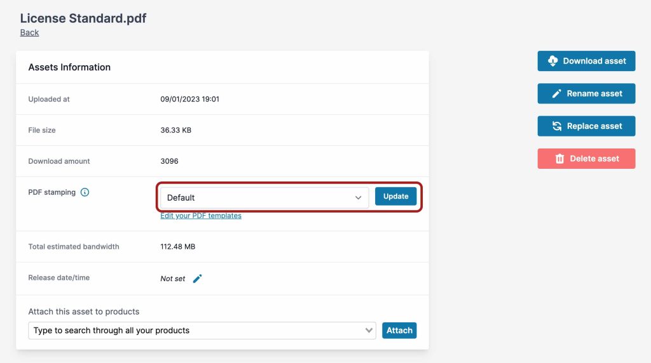Viewport: 651px width, 363px height.
Task: Click the License Standard.pdf page title
Action: click(x=83, y=18)
